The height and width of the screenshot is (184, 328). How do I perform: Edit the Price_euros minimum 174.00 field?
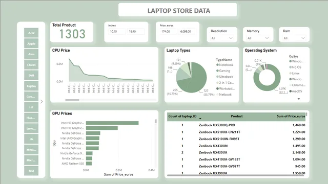[x=169, y=32]
